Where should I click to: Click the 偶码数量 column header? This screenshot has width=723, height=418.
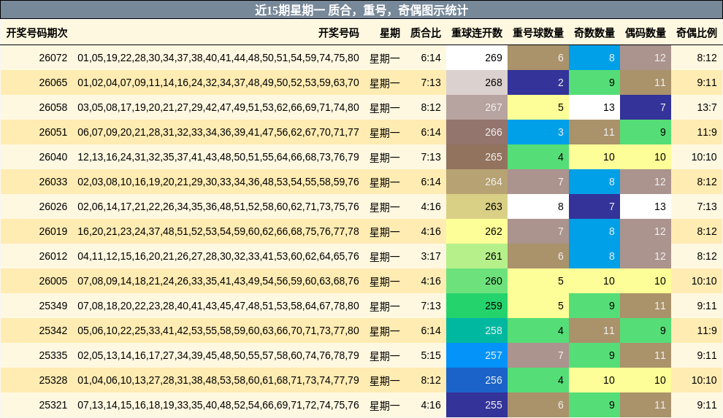click(x=646, y=33)
